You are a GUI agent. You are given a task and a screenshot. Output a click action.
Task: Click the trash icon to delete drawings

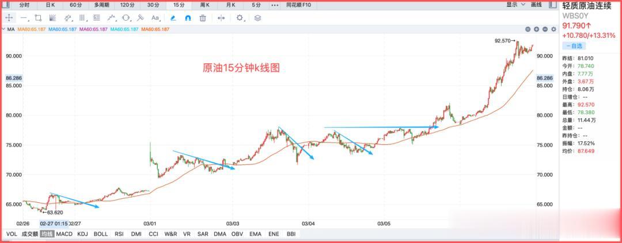click(x=203, y=18)
